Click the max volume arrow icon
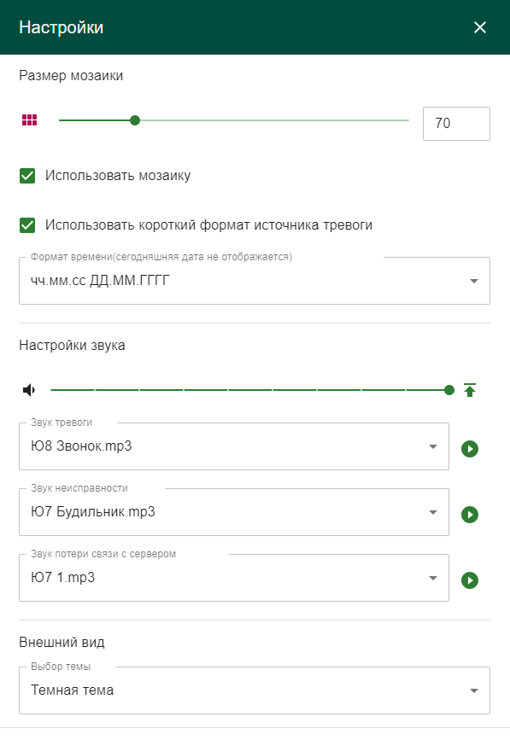Screen dimensions: 510x740 (x=469, y=390)
